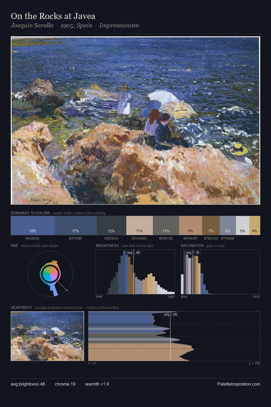Select the 11% beige swatch #C4AD9C

(x=140, y=225)
